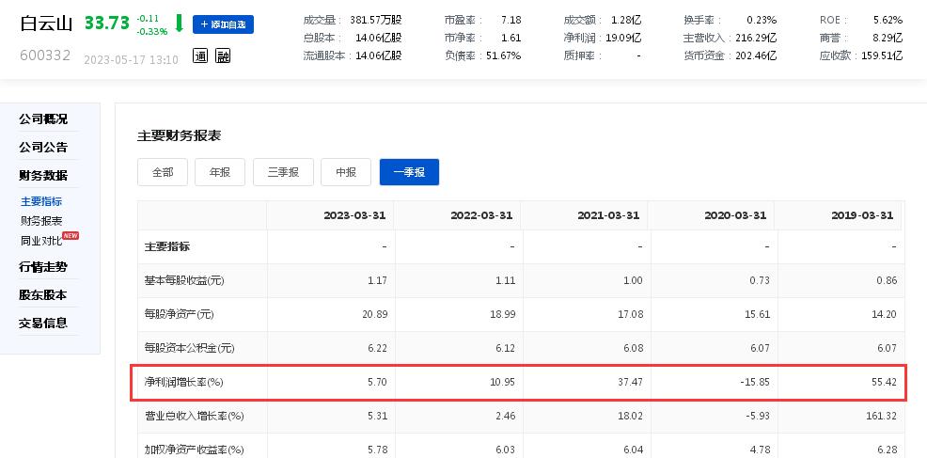Click the 成交量 value 381.57万股
The width and height of the screenshot is (927, 458).
tap(376, 20)
